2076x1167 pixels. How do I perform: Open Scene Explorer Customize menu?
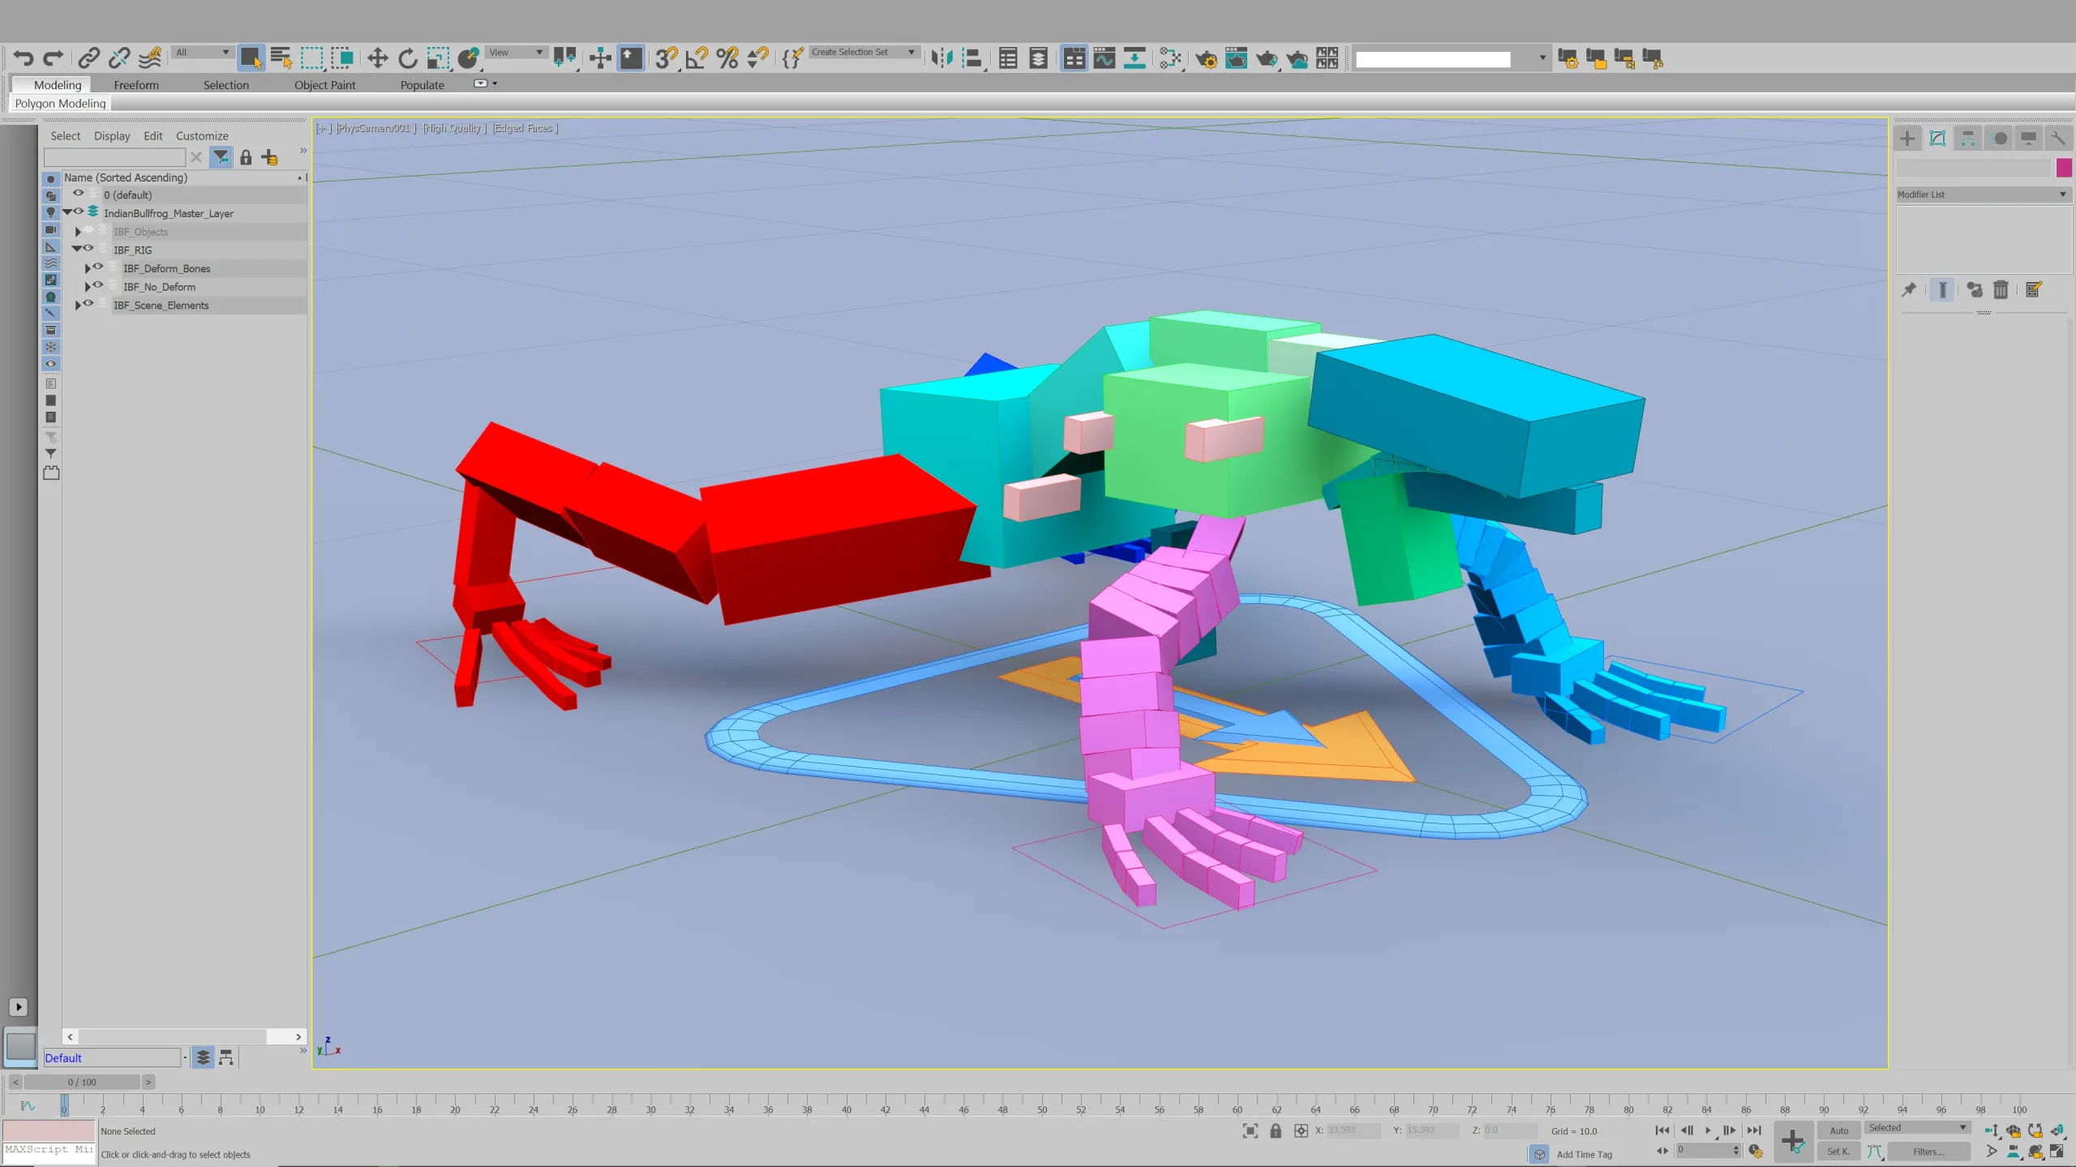pos(202,136)
